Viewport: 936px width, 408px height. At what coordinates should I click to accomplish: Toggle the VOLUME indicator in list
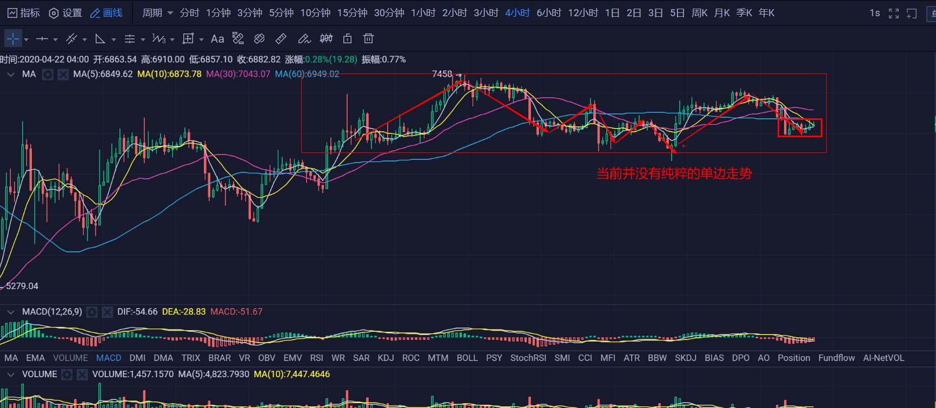70,358
